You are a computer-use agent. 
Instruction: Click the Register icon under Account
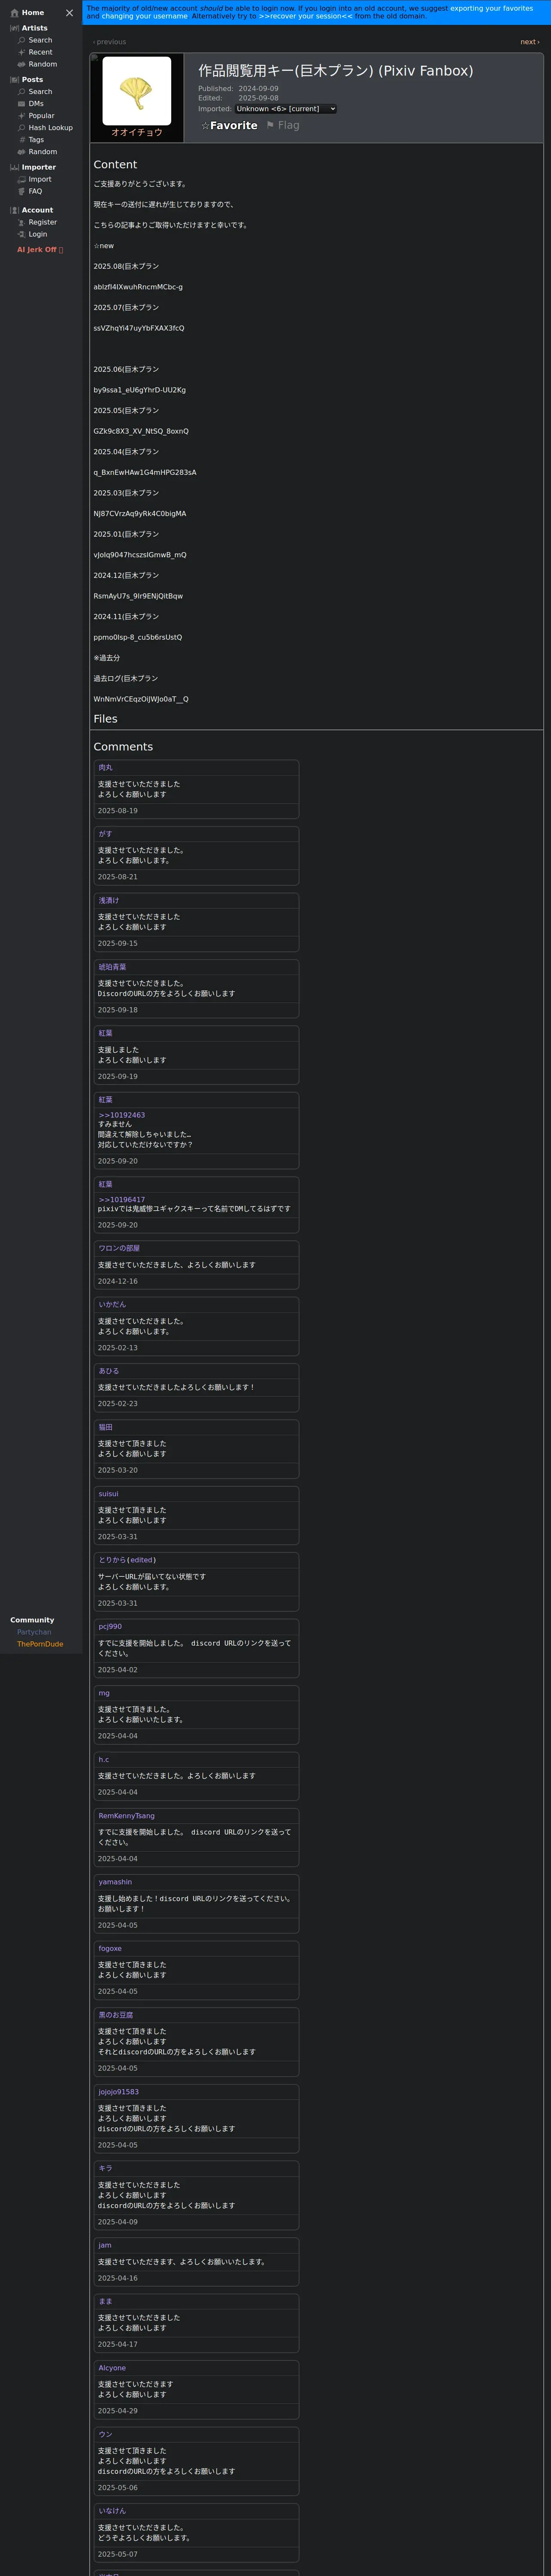22,222
